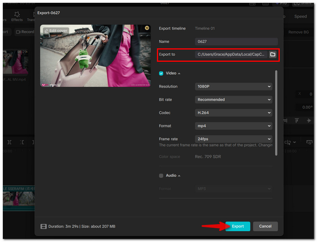Open the Codec H.264 dropdown
Viewport: 317px width, 242px height.
click(x=233, y=113)
